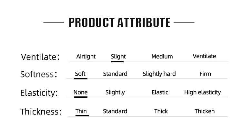
Task: Select the Elastic option
Action: pyautogui.click(x=160, y=92)
